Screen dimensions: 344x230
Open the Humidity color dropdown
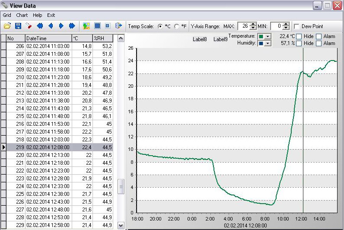click(x=268, y=43)
